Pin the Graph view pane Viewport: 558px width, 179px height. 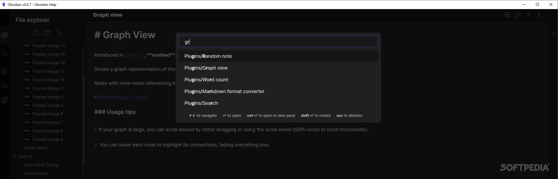(x=518, y=15)
